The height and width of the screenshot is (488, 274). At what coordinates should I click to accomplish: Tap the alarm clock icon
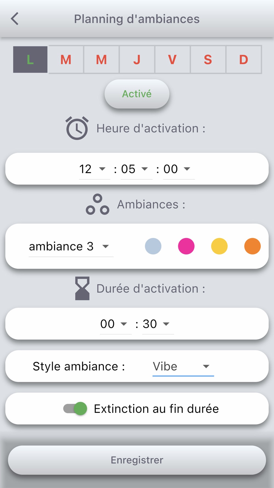coord(77,128)
